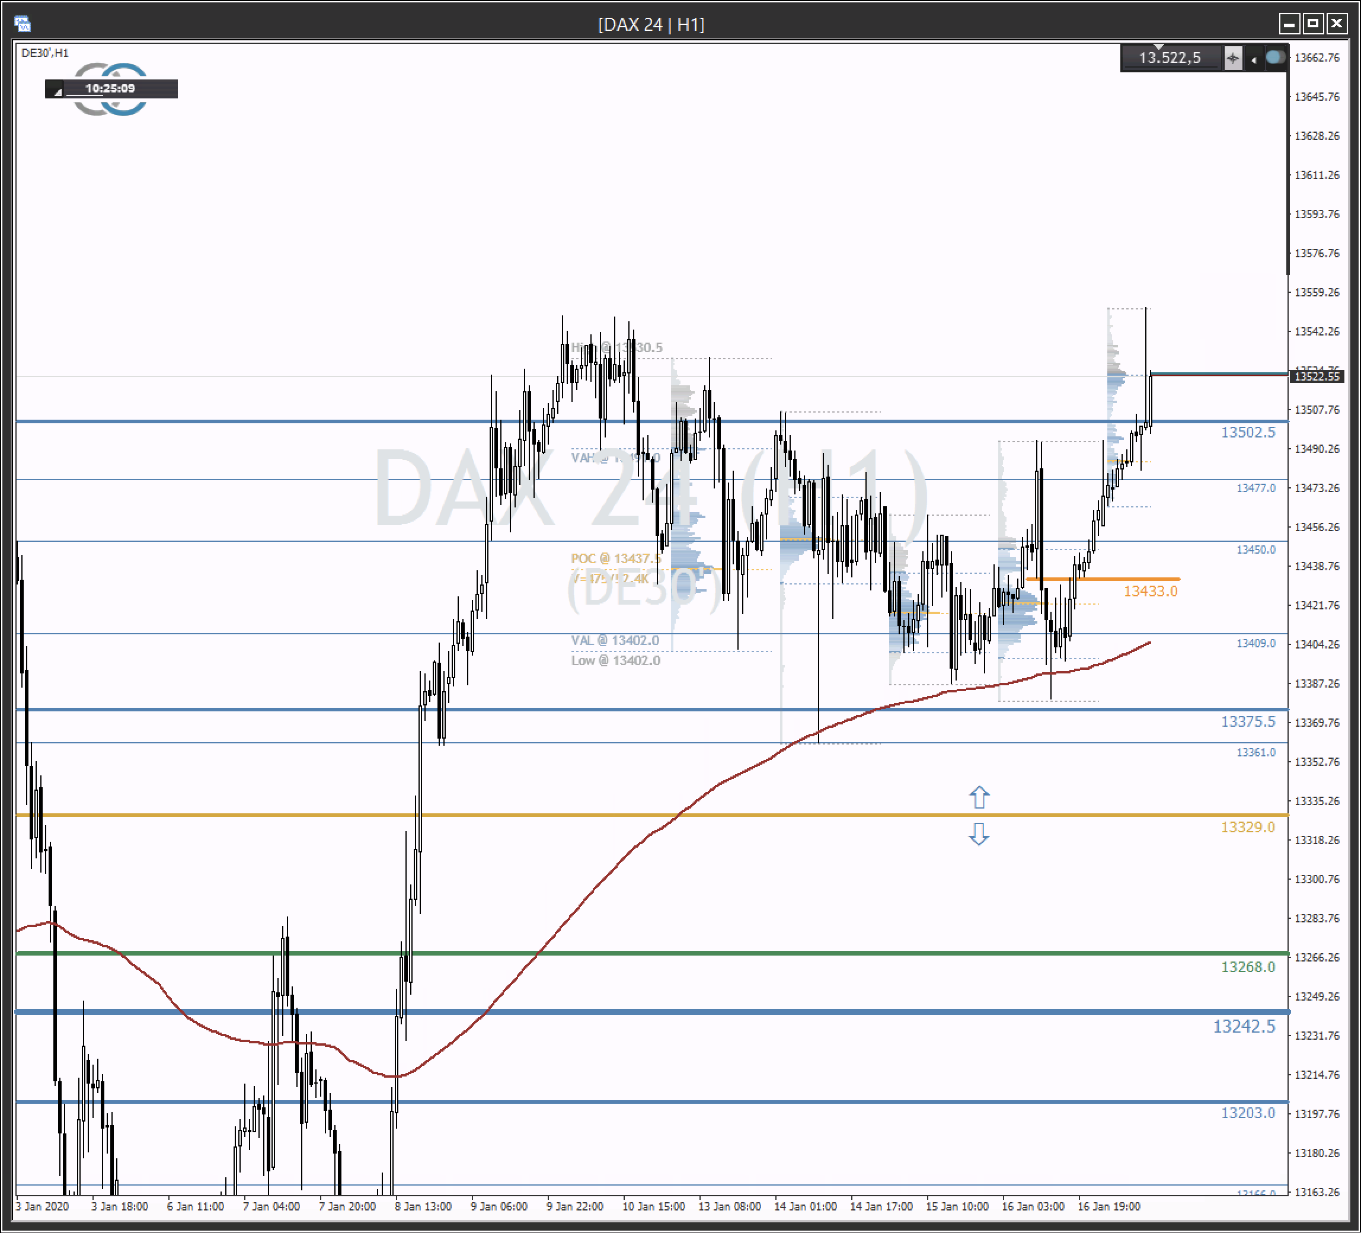Image resolution: width=1361 pixels, height=1233 pixels.
Task: Click the 13375.5 level label
Action: coord(1248,722)
